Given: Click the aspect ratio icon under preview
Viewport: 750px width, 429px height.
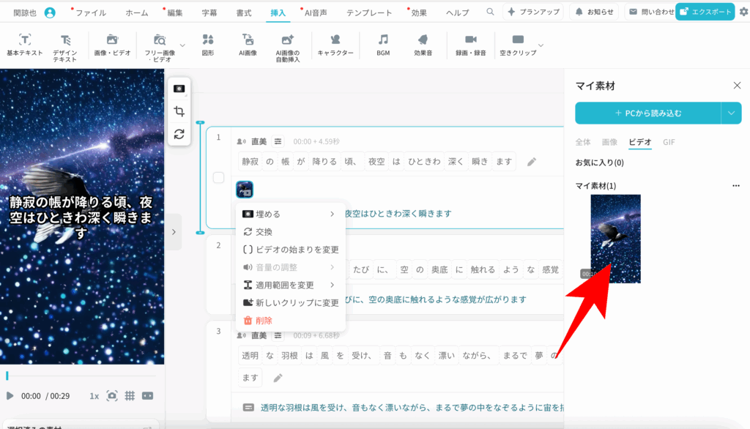Looking at the screenshot, I should pyautogui.click(x=148, y=395).
